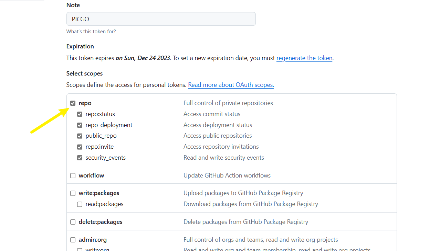The height and width of the screenshot is (251, 440).
Task: Uncheck the 'security_events' checkbox
Action: pos(80,158)
